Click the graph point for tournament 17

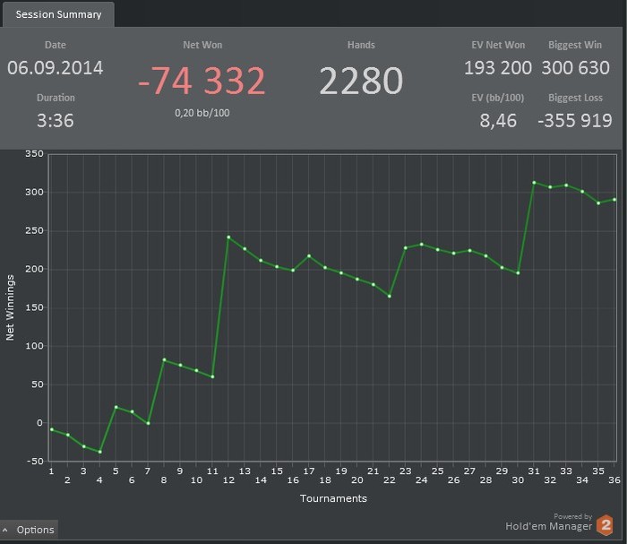click(309, 255)
